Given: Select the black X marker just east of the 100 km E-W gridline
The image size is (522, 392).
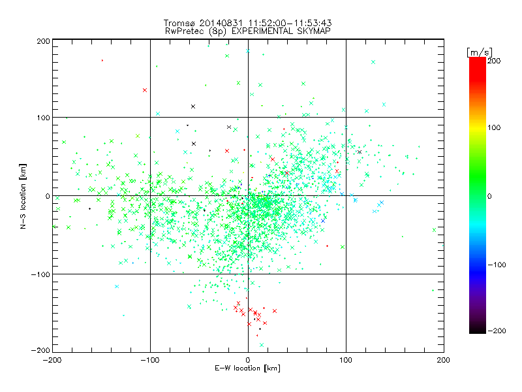Looking at the screenshot, I should point(360,152).
